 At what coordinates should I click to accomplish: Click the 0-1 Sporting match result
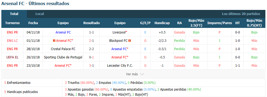pos(91,57)
